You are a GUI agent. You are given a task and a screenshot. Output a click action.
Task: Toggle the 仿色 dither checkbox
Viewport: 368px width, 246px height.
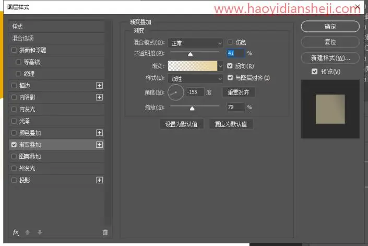tap(230, 42)
